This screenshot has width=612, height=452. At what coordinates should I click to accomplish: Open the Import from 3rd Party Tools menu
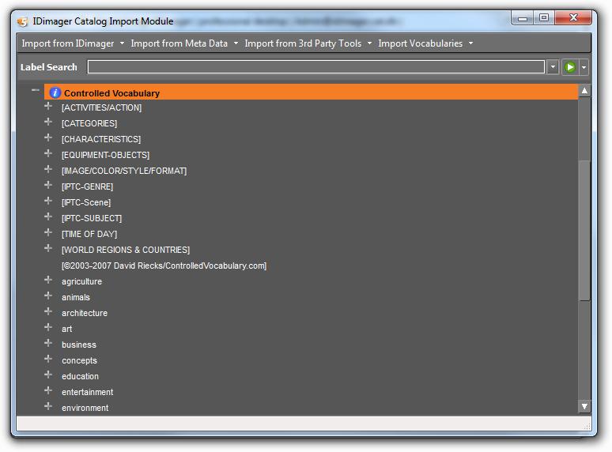tap(308, 43)
